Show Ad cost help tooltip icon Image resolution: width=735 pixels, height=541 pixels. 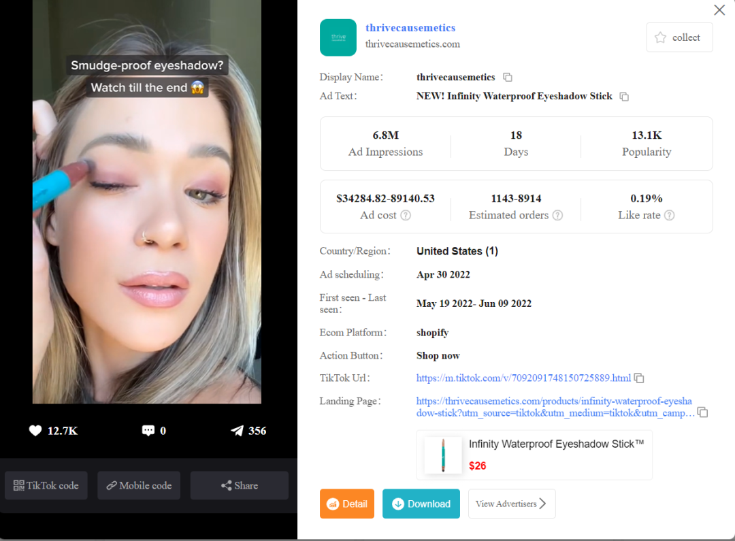coord(406,215)
